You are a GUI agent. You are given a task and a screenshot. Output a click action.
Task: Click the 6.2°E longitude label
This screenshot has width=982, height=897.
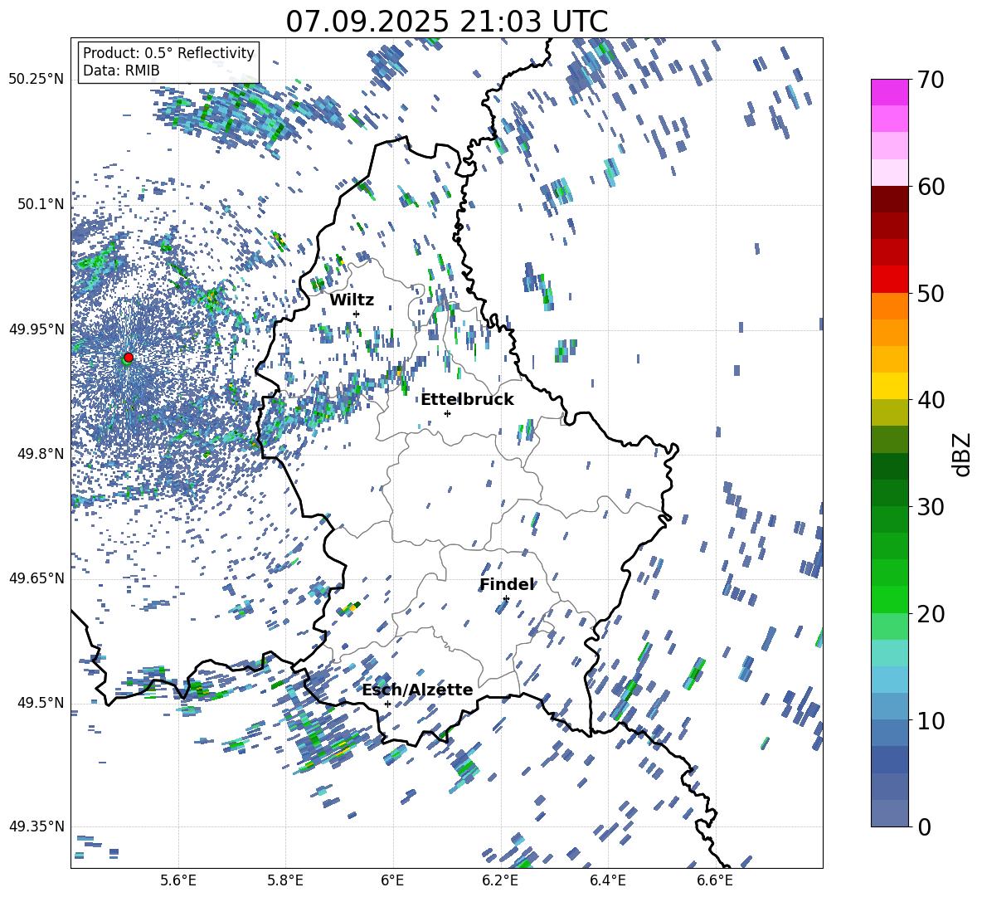[500, 880]
